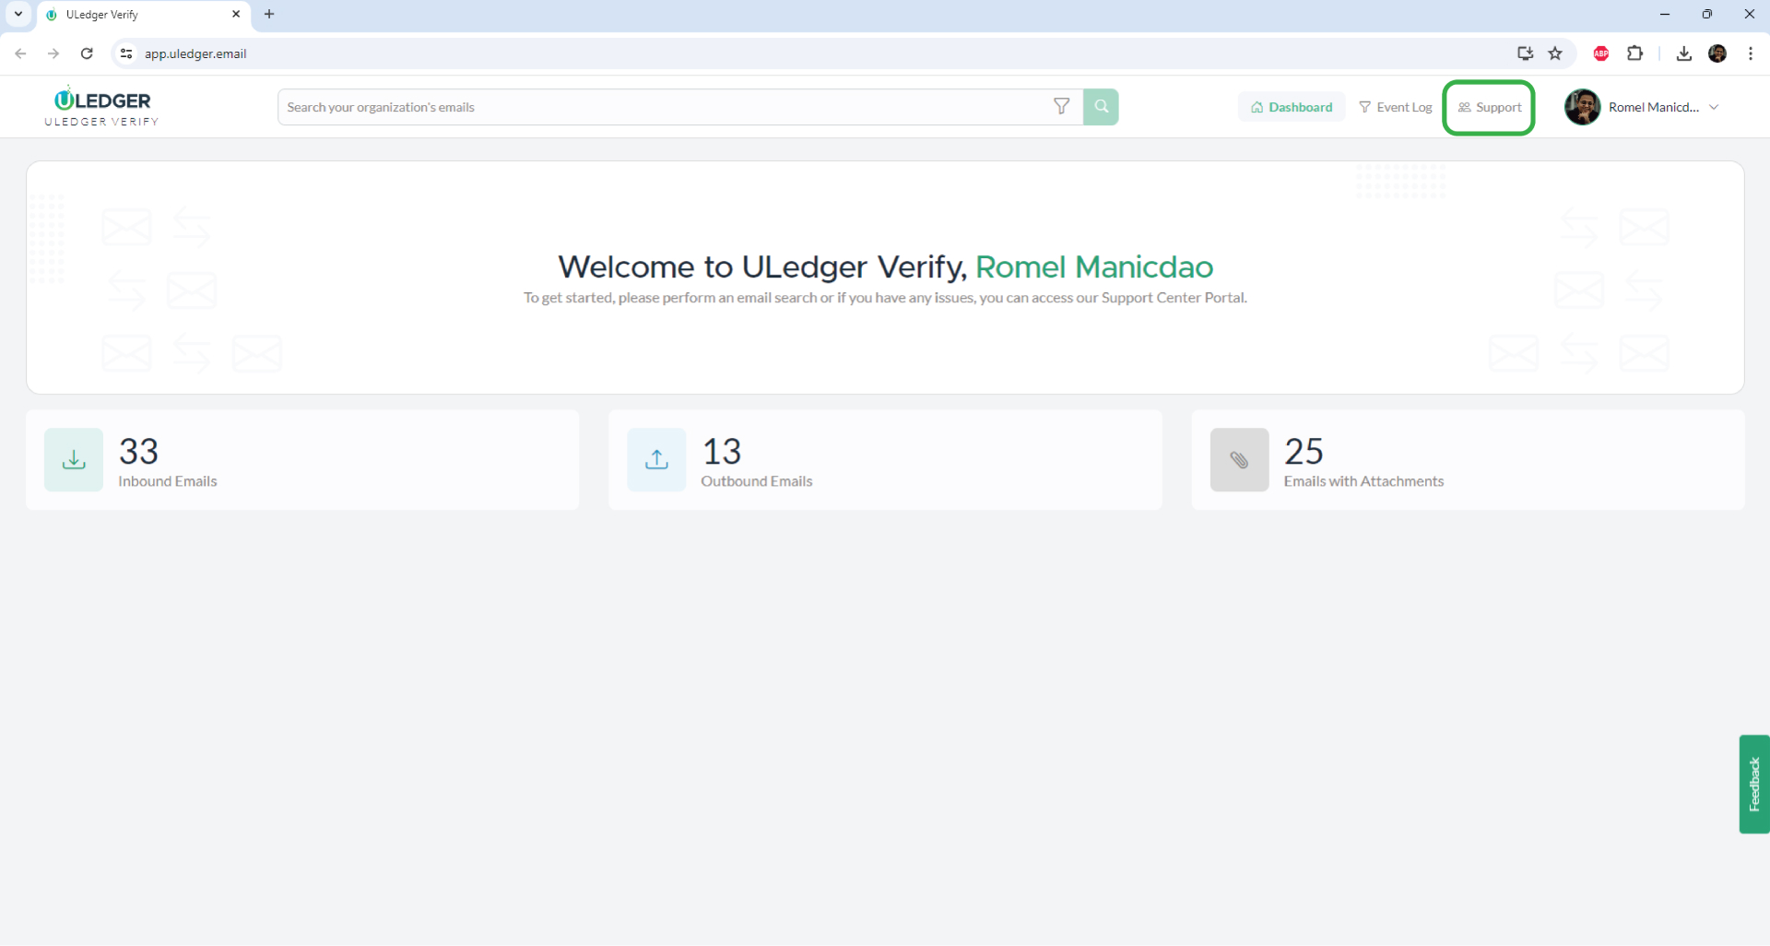The width and height of the screenshot is (1770, 946).
Task: Go forward in browser history
Action: [53, 53]
